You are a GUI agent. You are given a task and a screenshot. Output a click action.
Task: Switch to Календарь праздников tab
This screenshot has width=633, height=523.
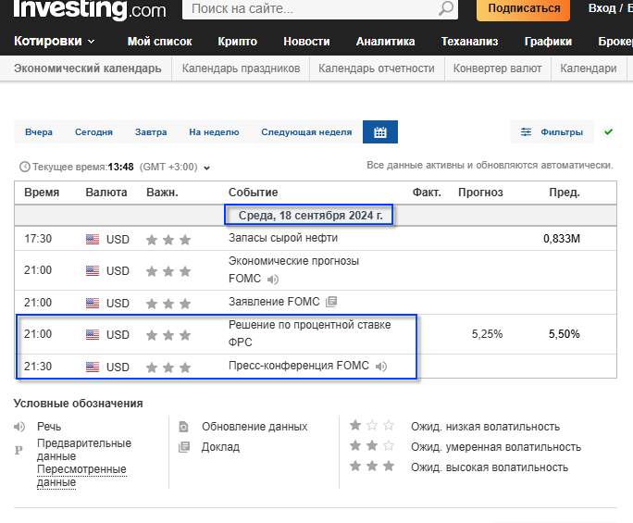[x=241, y=68]
